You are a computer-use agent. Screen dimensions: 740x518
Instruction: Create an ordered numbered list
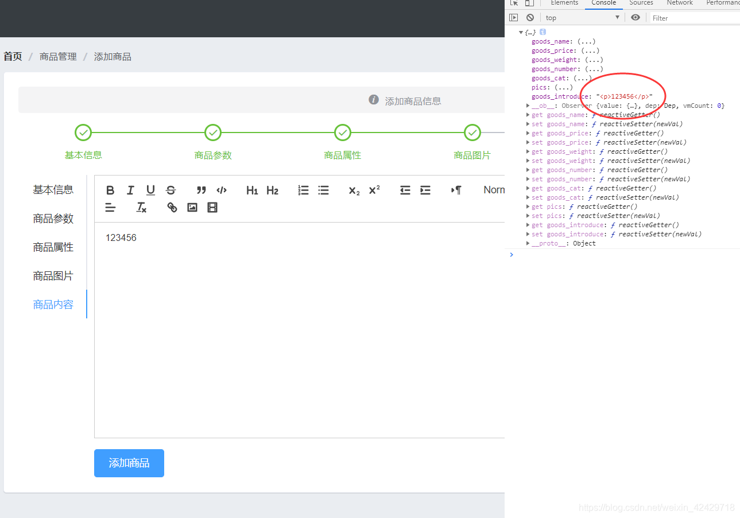pos(304,190)
